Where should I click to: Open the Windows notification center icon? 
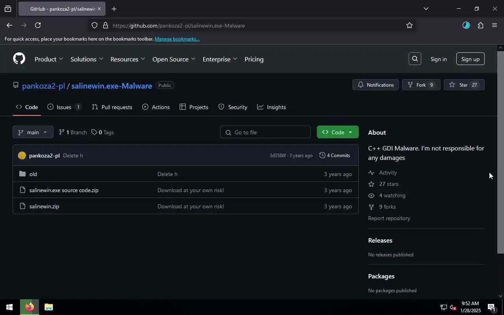tap(491, 308)
